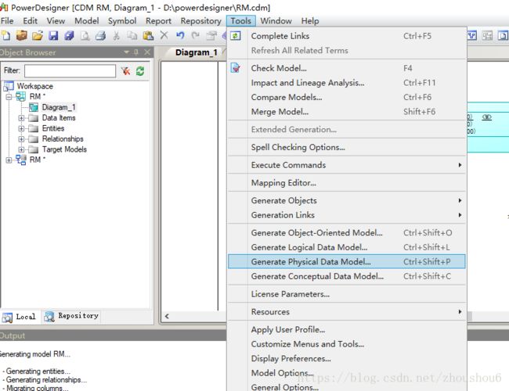Click the Check Model menu icon

(x=236, y=68)
